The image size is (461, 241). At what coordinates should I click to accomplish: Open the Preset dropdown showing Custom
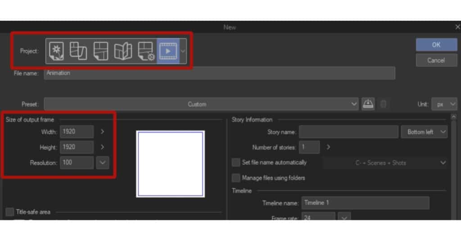[201, 104]
